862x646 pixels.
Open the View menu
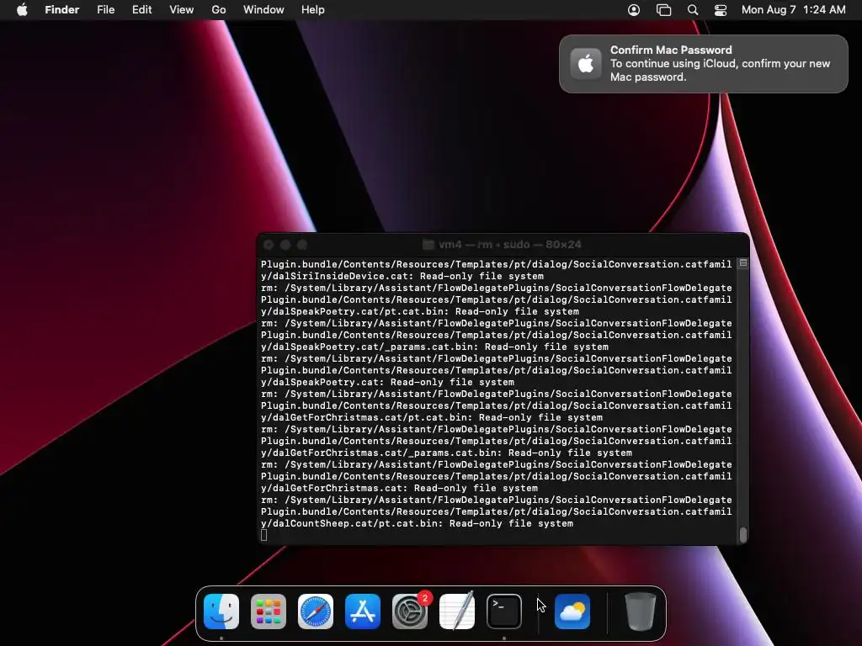click(x=182, y=10)
